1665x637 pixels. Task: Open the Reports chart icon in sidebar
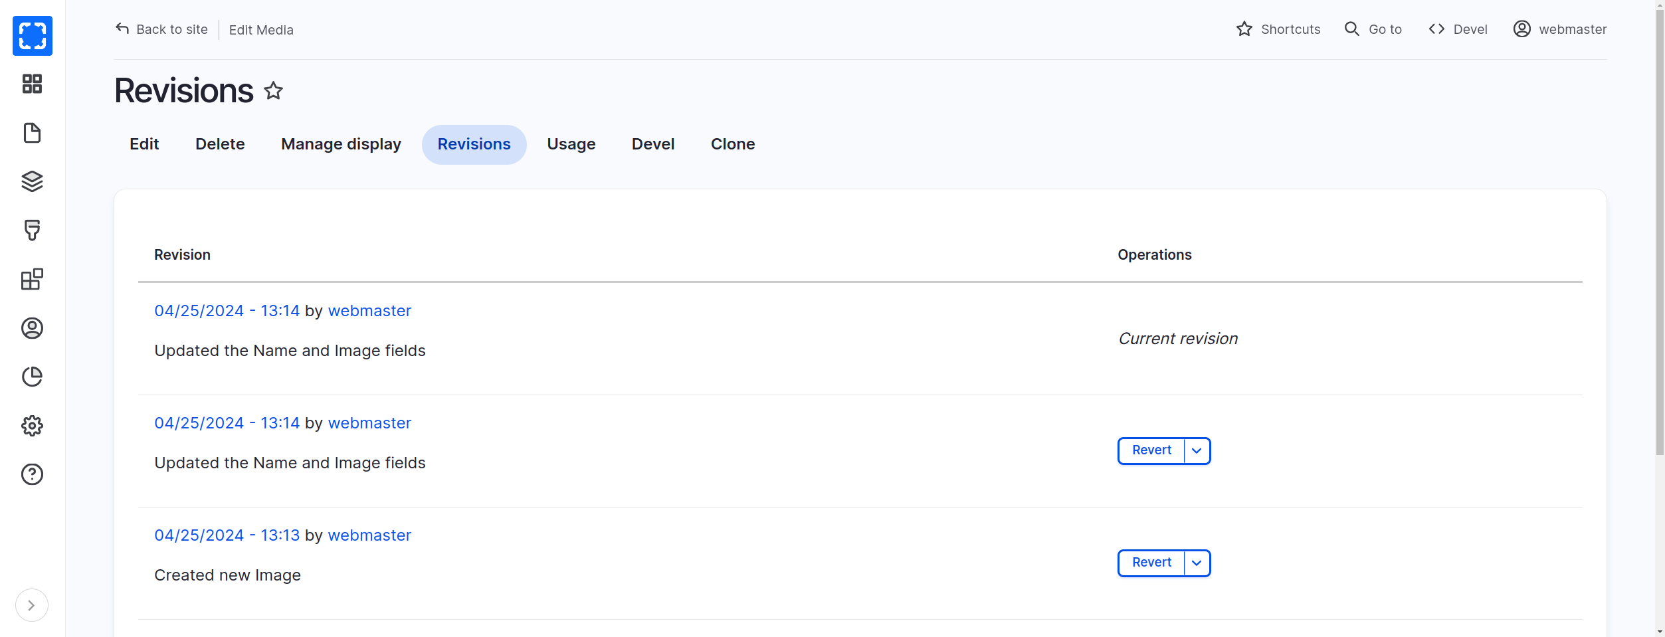[32, 377]
